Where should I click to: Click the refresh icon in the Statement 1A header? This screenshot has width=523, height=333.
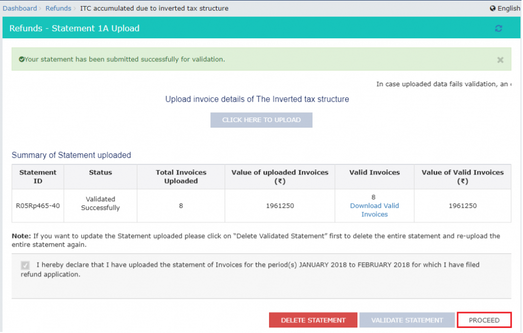(x=498, y=28)
